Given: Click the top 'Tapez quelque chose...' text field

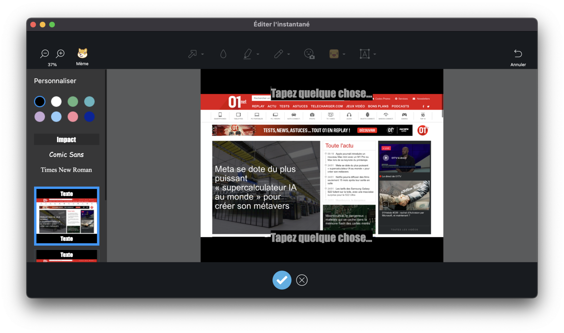Looking at the screenshot, I should click(x=321, y=94).
